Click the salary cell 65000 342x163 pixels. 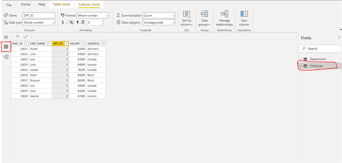tap(77, 91)
